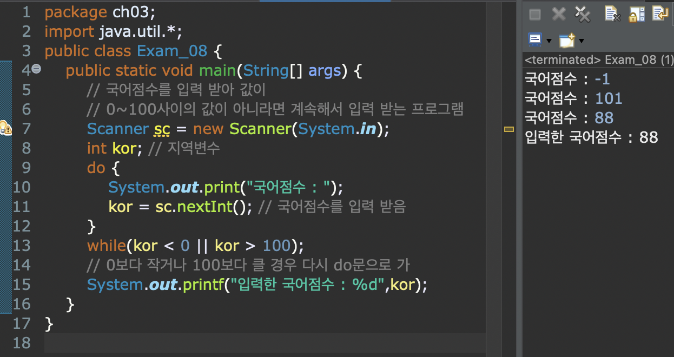Toggle the console Scroll Lock icon
This screenshot has width=674, height=357.
click(636, 14)
